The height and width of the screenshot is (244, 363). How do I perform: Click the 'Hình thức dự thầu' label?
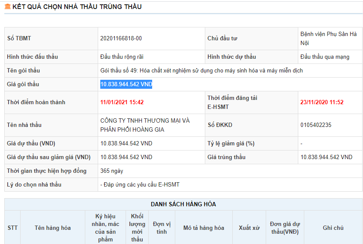click(x=231, y=57)
